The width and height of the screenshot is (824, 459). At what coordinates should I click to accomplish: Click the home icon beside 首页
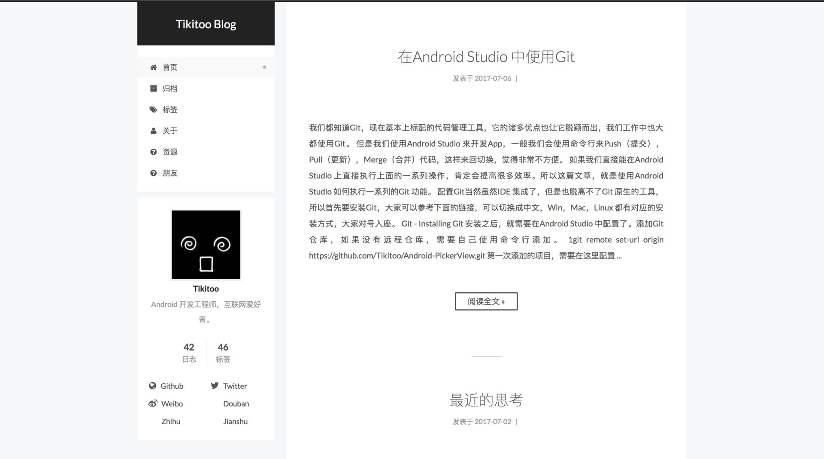pyautogui.click(x=153, y=67)
